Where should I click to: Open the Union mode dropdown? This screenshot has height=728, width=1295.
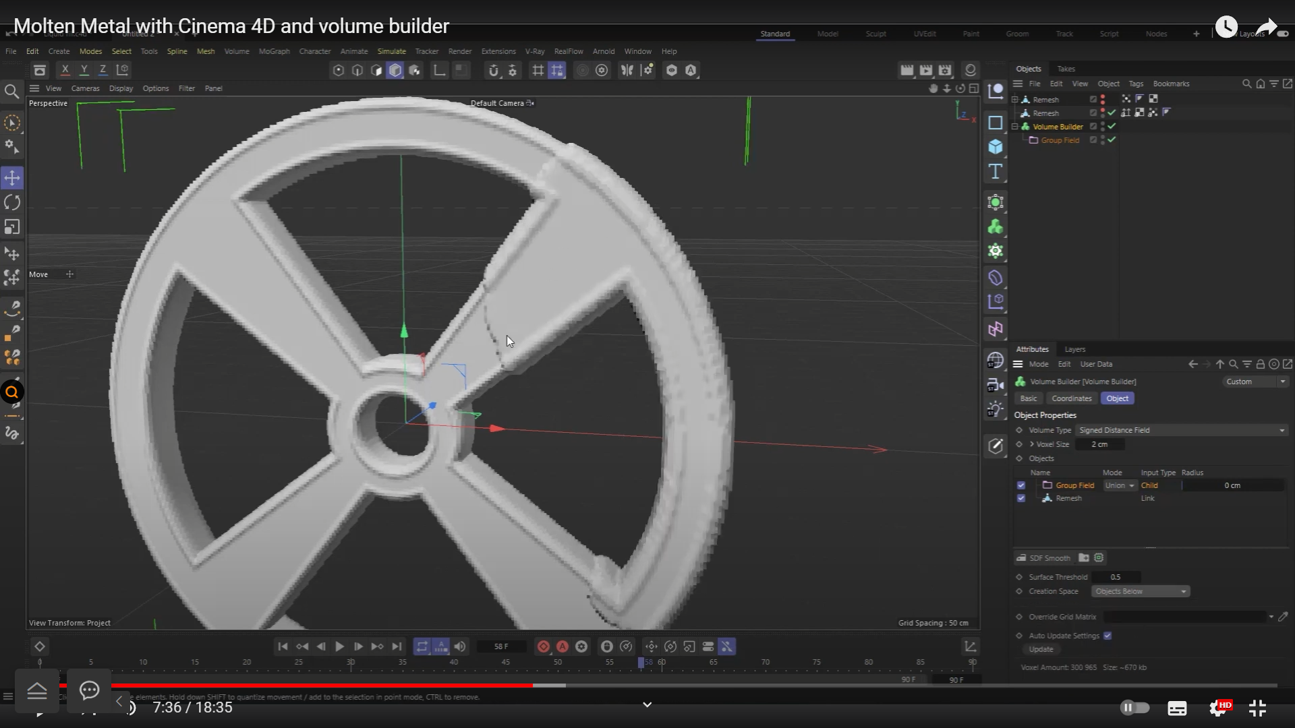(x=1120, y=485)
